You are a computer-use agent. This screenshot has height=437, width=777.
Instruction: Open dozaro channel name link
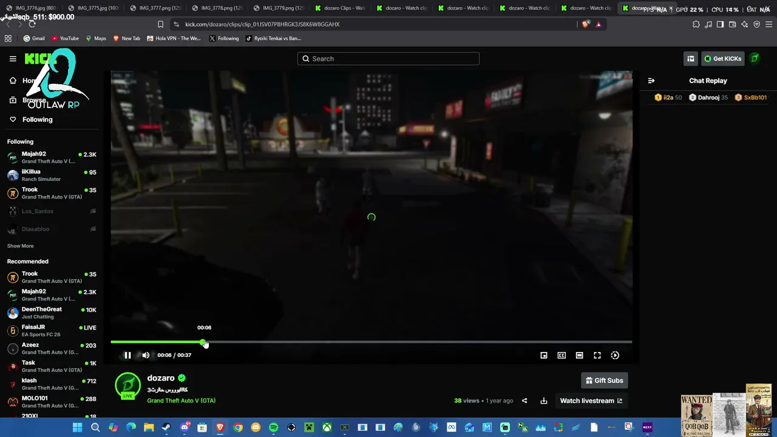coord(161,378)
